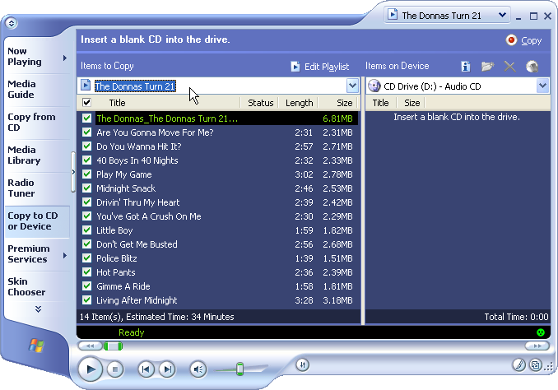Click the red Copy record icon

click(x=511, y=40)
